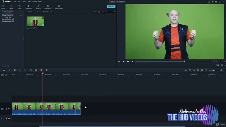Image resolution: width=226 pixels, height=127 pixels.
Task: Click the add track manager icon
Action: (x=2, y=75)
